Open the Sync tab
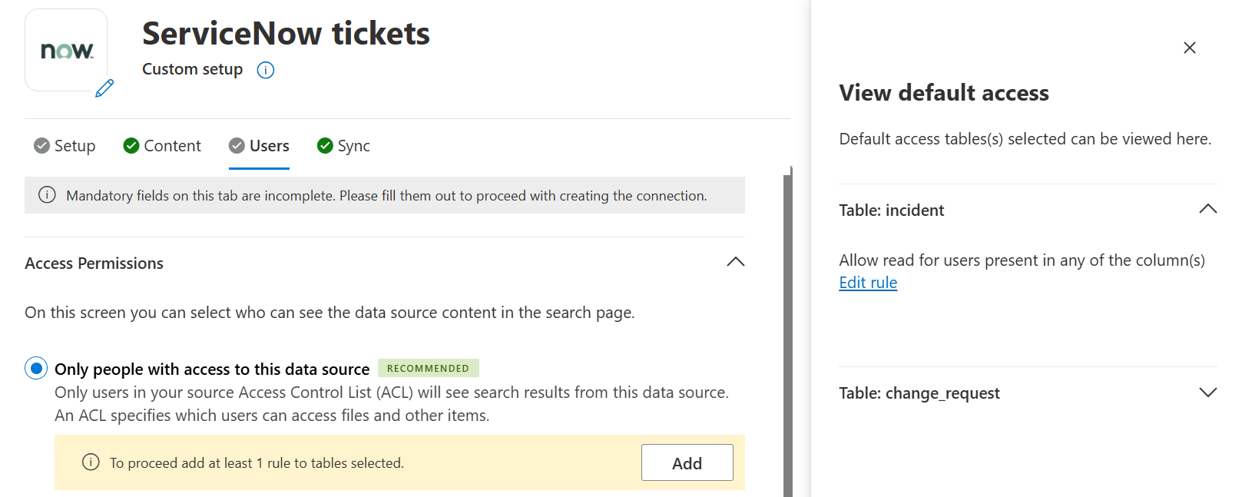This screenshot has height=497, width=1242. pyautogui.click(x=344, y=146)
